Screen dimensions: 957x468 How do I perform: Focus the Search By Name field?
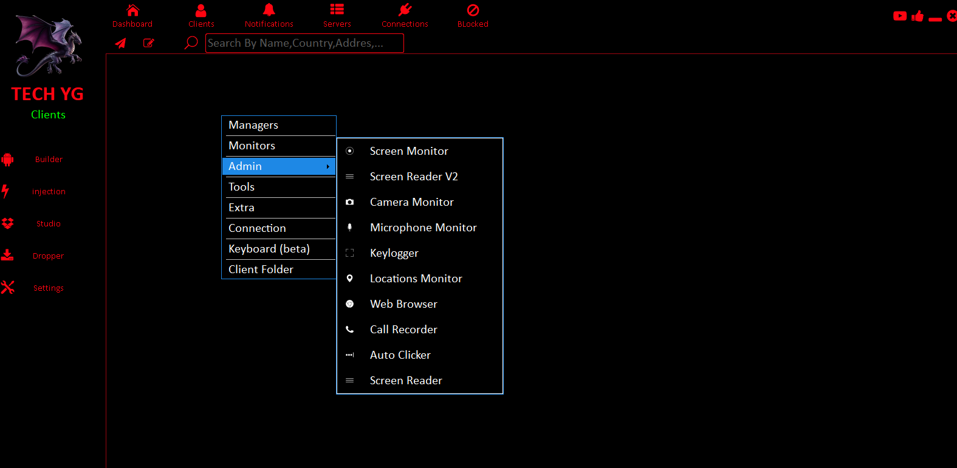pos(304,43)
